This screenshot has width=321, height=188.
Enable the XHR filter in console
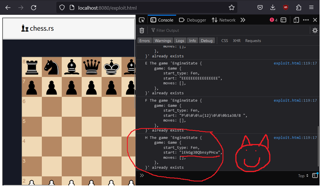click(237, 41)
